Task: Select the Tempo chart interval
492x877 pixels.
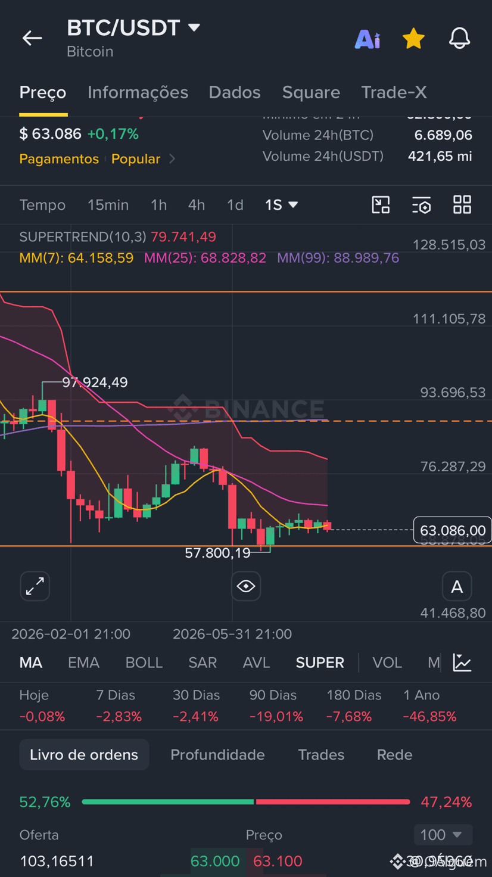Action: 42,205
